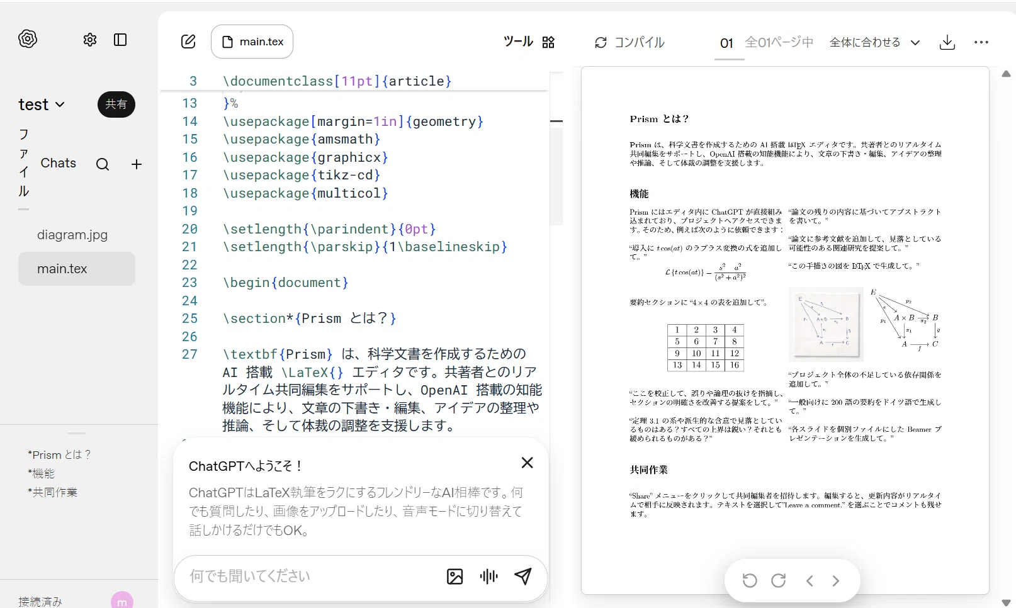The height and width of the screenshot is (608, 1016).
Task: Click the コンパイル compile button
Action: point(629,42)
